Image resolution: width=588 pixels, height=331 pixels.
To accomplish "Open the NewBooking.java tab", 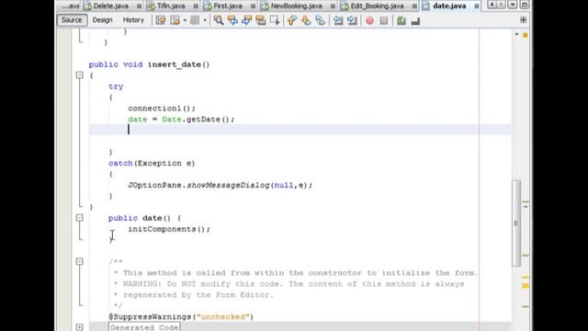I will click(x=296, y=6).
